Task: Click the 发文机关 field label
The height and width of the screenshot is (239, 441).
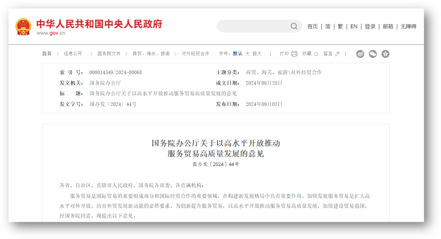Action: [x=71, y=83]
